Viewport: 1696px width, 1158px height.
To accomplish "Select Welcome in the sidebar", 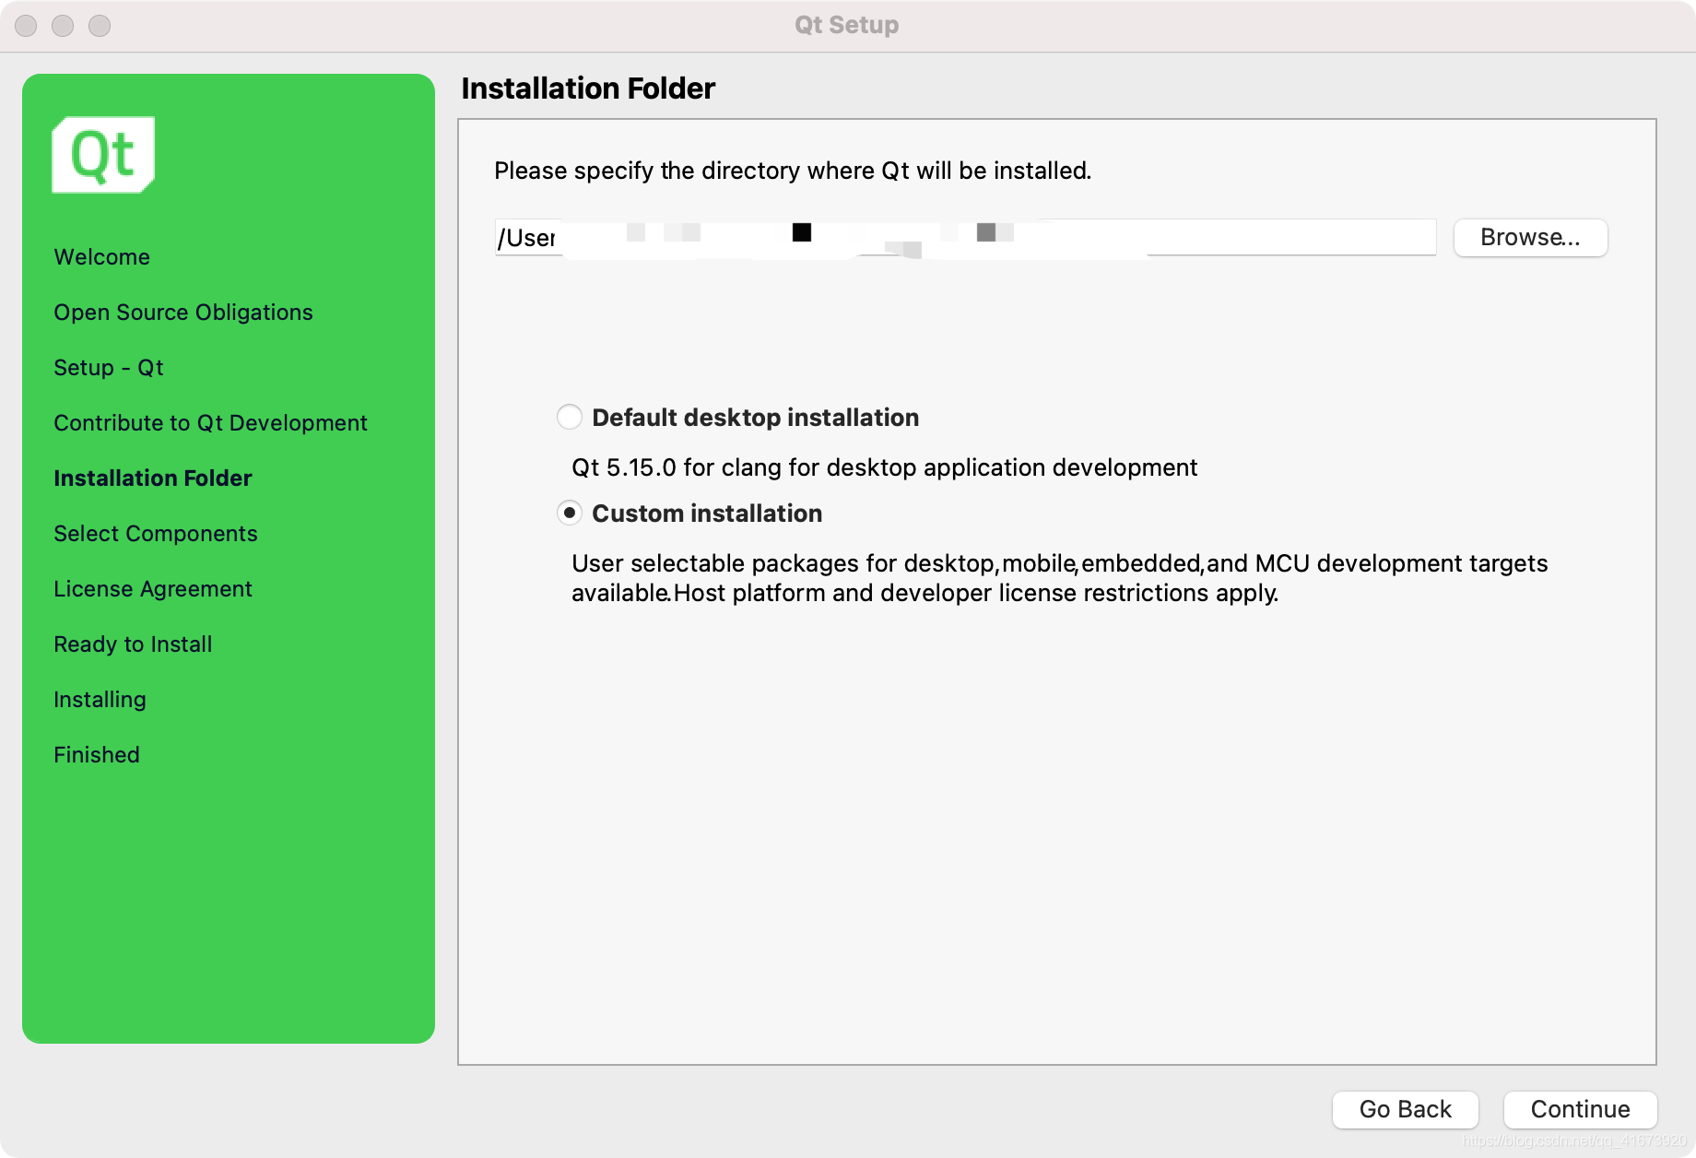I will click(101, 256).
